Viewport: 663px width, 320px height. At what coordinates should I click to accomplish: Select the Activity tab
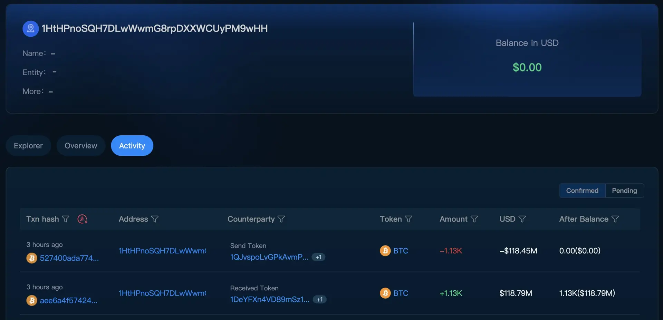(x=132, y=146)
